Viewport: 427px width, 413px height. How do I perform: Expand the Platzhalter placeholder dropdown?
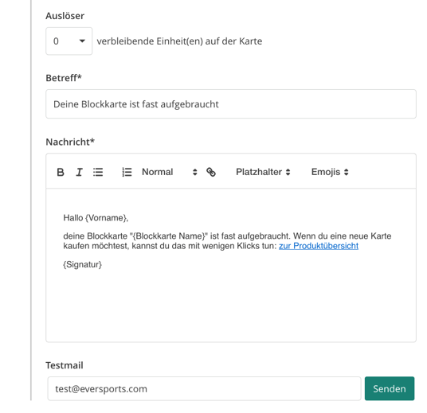coord(263,172)
